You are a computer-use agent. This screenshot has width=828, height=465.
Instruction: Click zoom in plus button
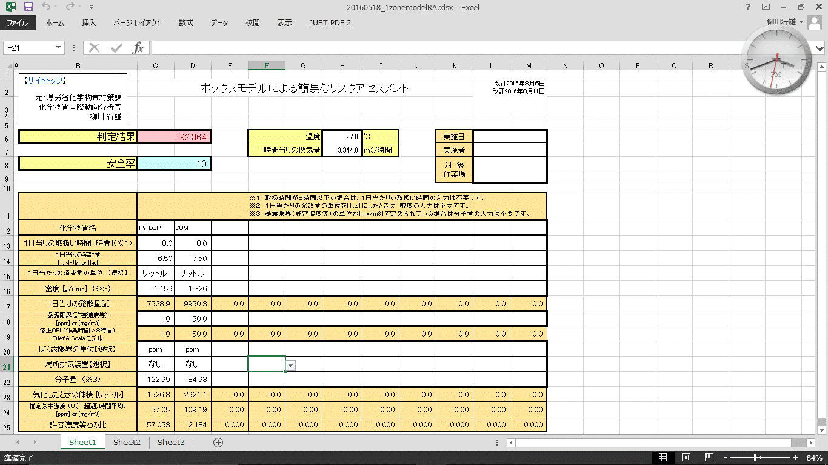pos(795,458)
